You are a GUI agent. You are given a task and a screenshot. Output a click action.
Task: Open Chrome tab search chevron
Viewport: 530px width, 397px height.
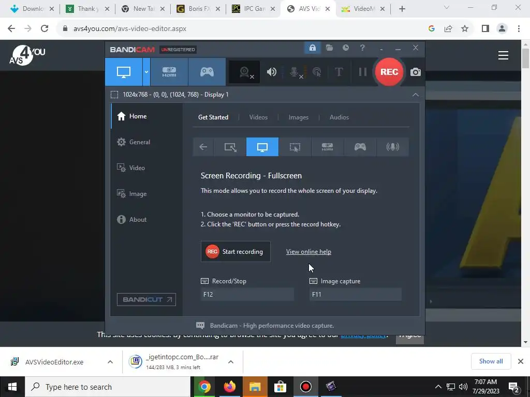point(447,8)
